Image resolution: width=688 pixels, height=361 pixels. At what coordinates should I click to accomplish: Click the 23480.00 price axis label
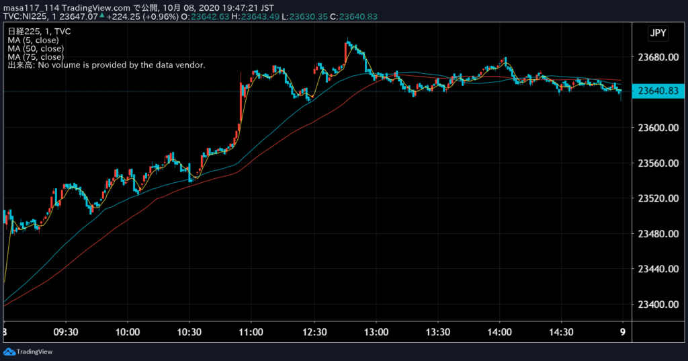click(658, 234)
